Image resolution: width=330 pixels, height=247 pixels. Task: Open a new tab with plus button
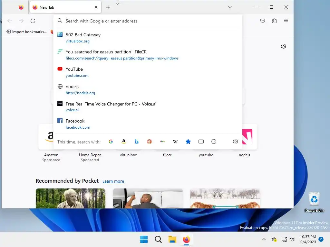point(108,7)
